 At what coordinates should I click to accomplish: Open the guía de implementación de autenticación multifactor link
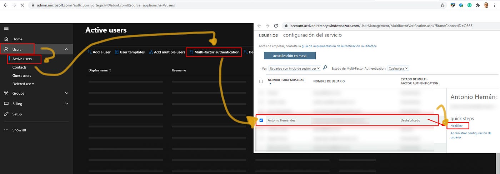pyautogui.click(x=339, y=46)
